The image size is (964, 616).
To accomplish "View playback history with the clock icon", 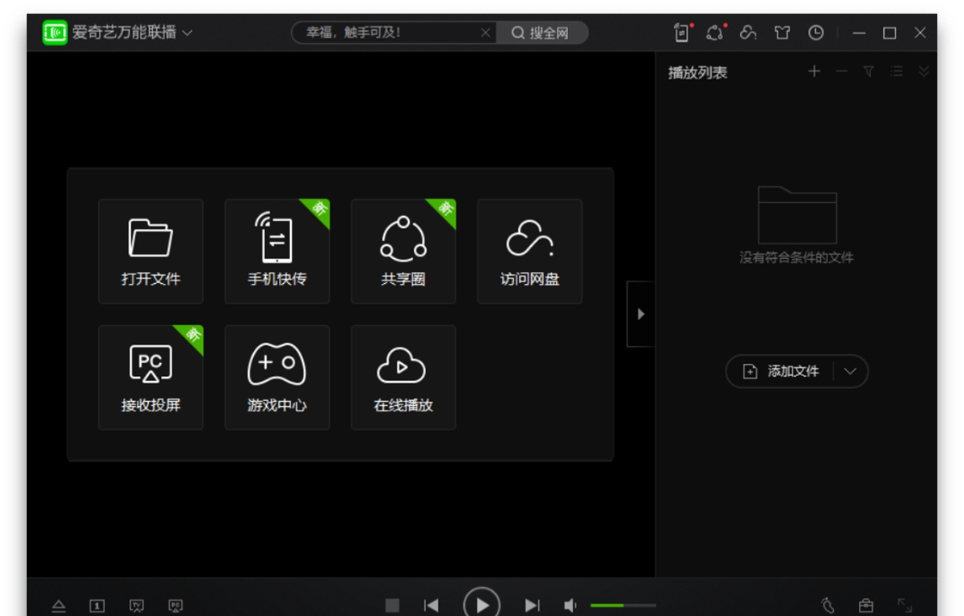I will tap(814, 33).
